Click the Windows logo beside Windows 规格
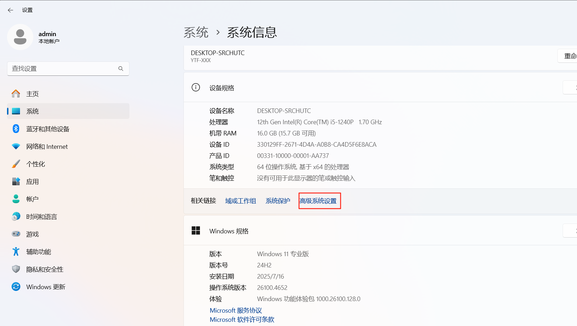This screenshot has width=577, height=326. tap(196, 231)
